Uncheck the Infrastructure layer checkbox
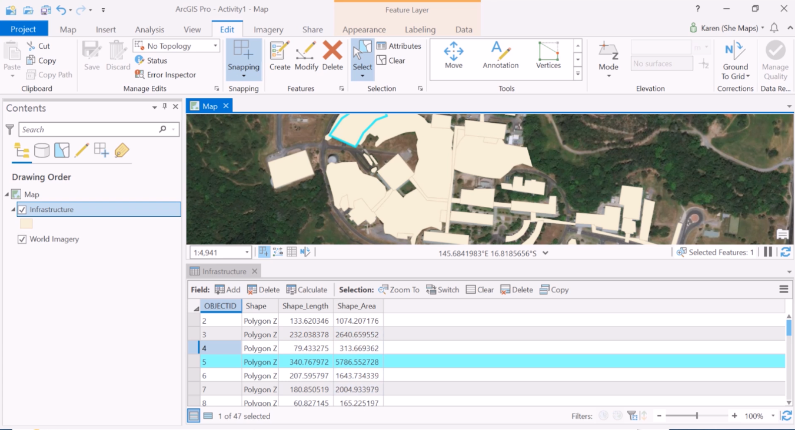 coord(22,210)
